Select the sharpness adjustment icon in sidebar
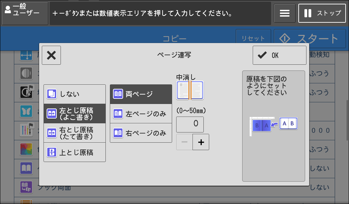Viewport: 349px width, 204px height. click(x=26, y=74)
